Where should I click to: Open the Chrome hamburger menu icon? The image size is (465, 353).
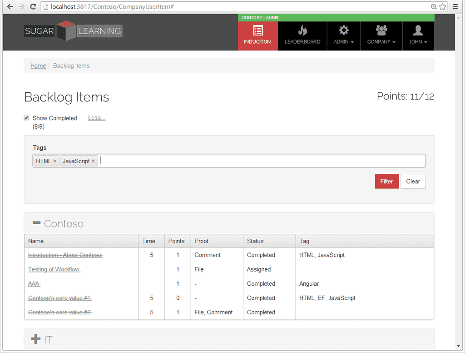click(x=455, y=6)
